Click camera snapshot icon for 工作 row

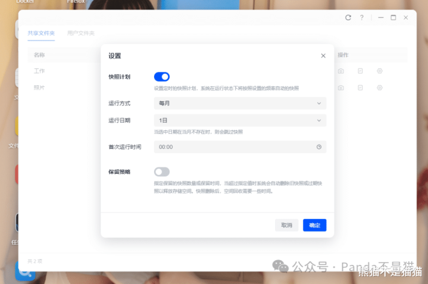coord(341,71)
